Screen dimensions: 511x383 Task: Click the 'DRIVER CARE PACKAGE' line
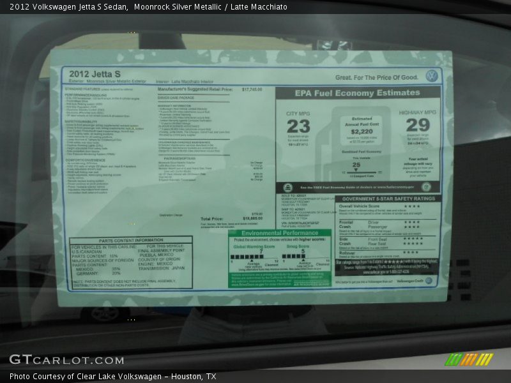(x=176, y=98)
